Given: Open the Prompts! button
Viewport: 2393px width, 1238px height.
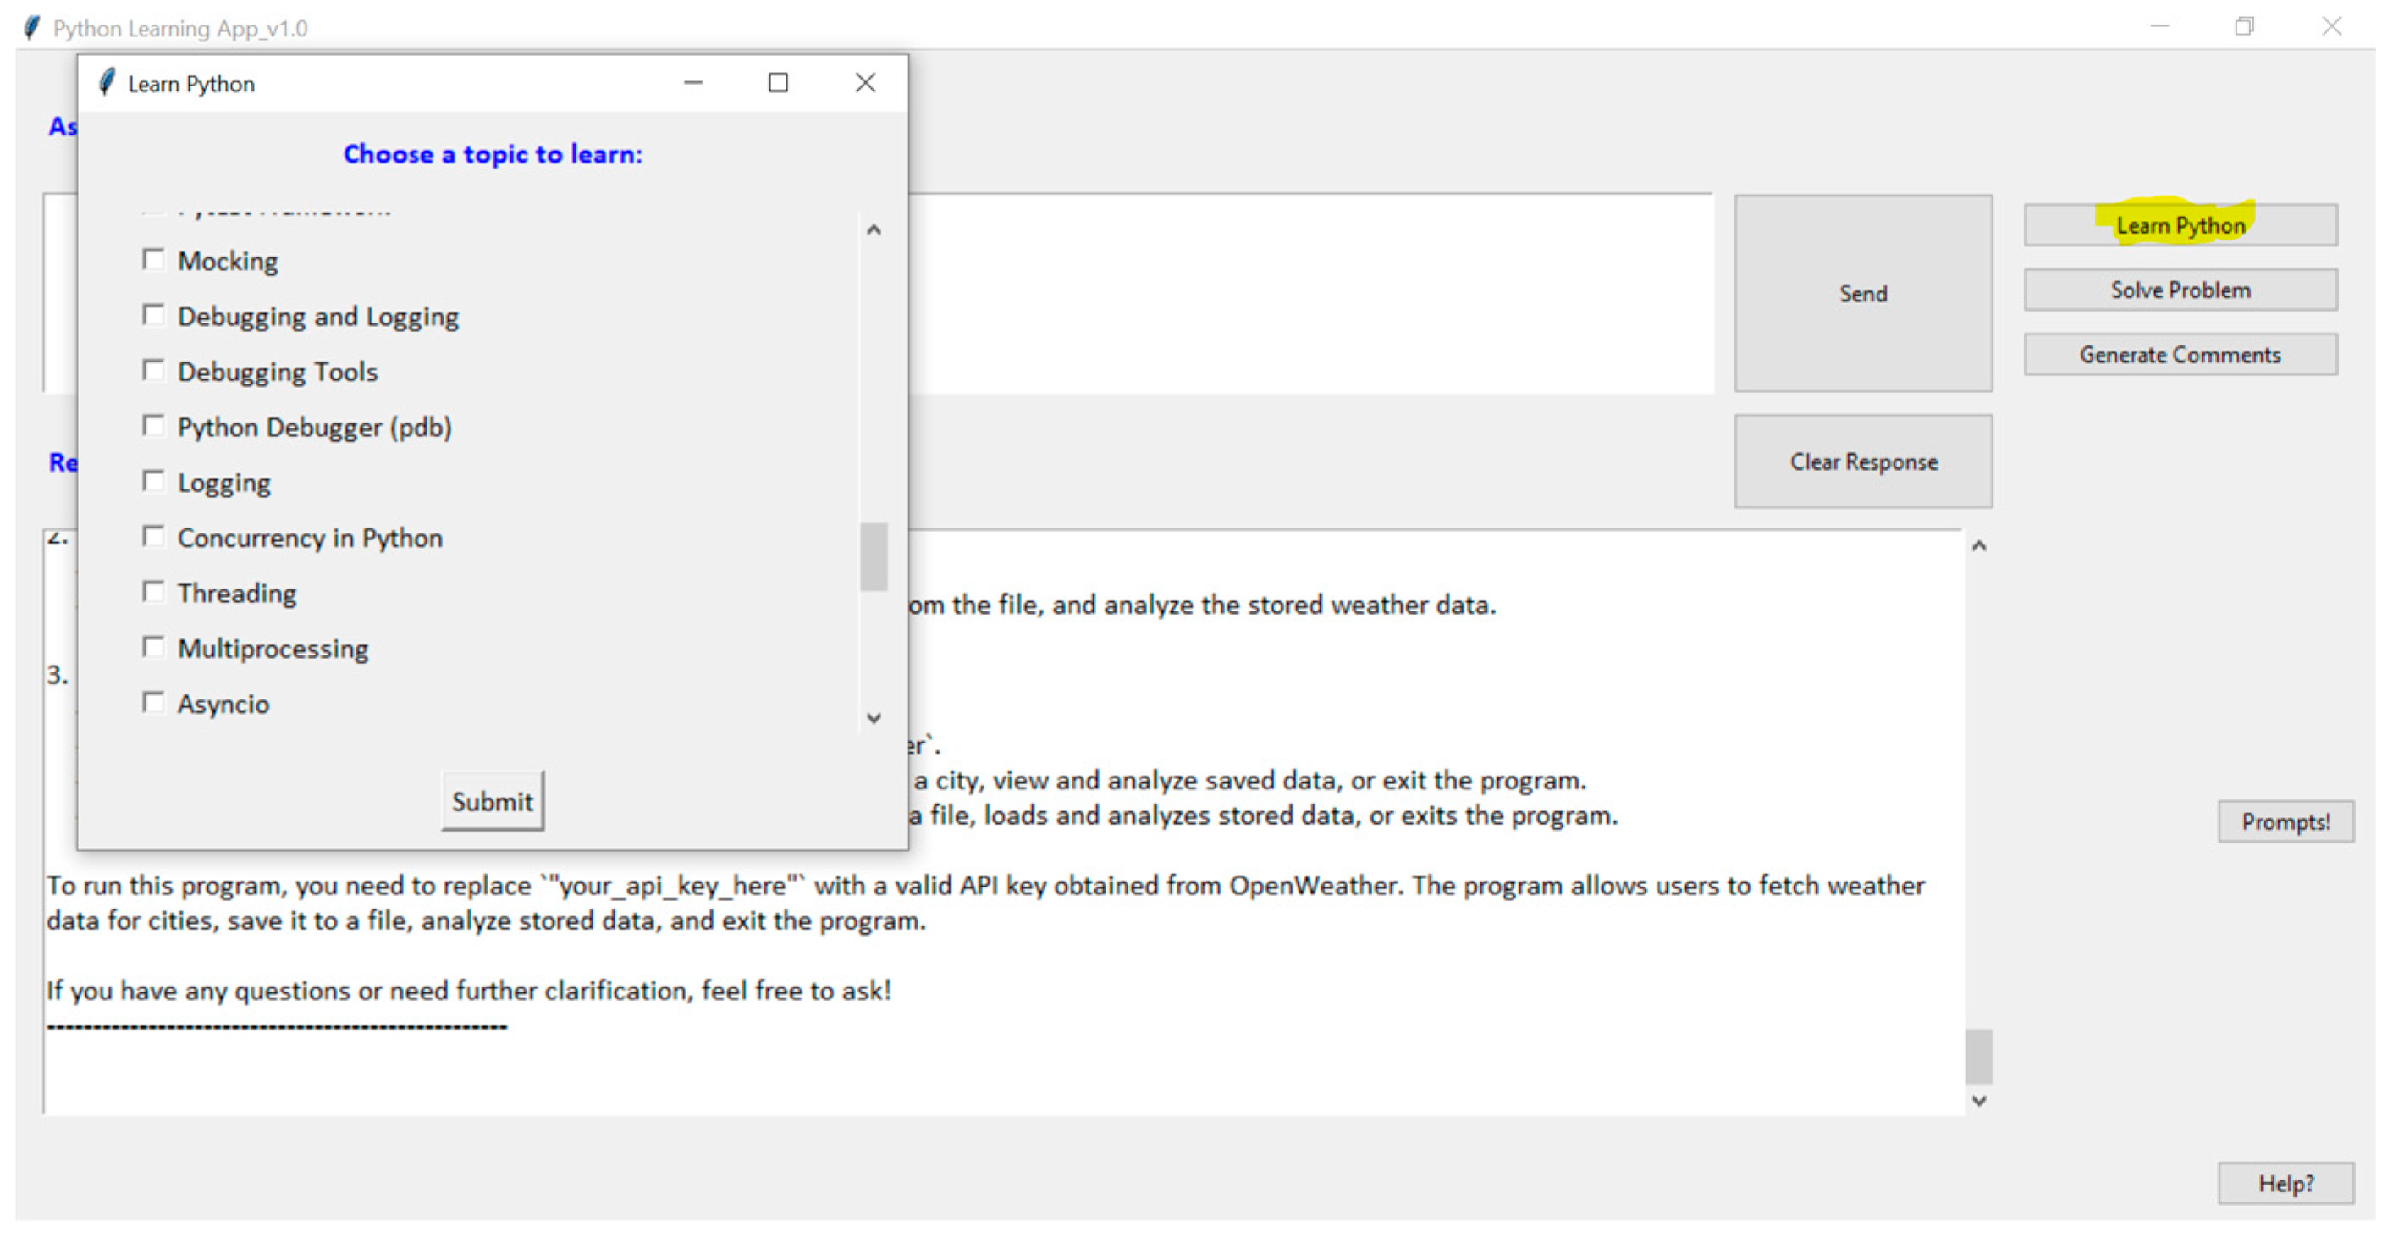Looking at the screenshot, I should 2285,821.
